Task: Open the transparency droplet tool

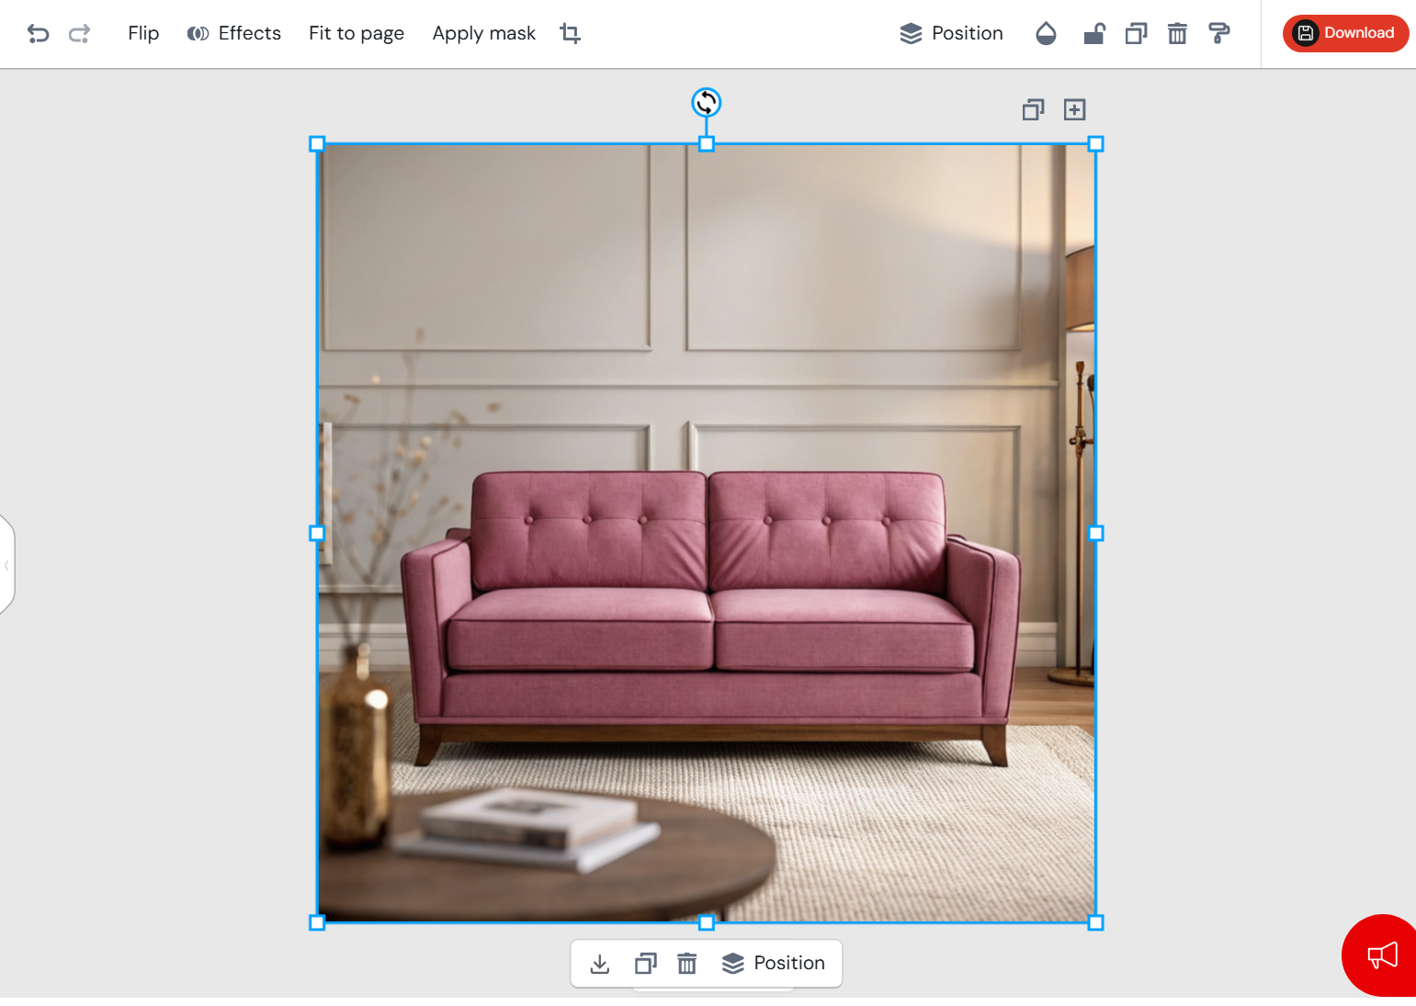Action: (1046, 34)
